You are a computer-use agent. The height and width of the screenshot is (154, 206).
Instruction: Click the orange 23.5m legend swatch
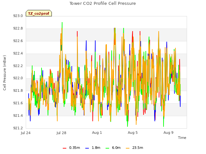[127, 148]
